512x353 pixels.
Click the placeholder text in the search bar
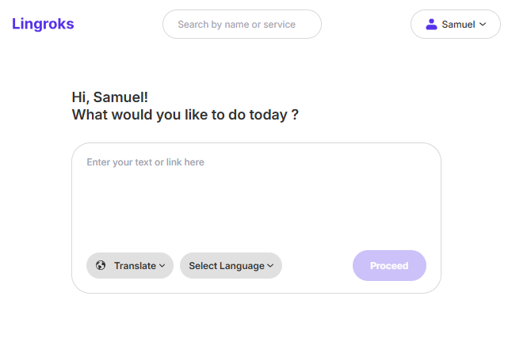point(237,25)
